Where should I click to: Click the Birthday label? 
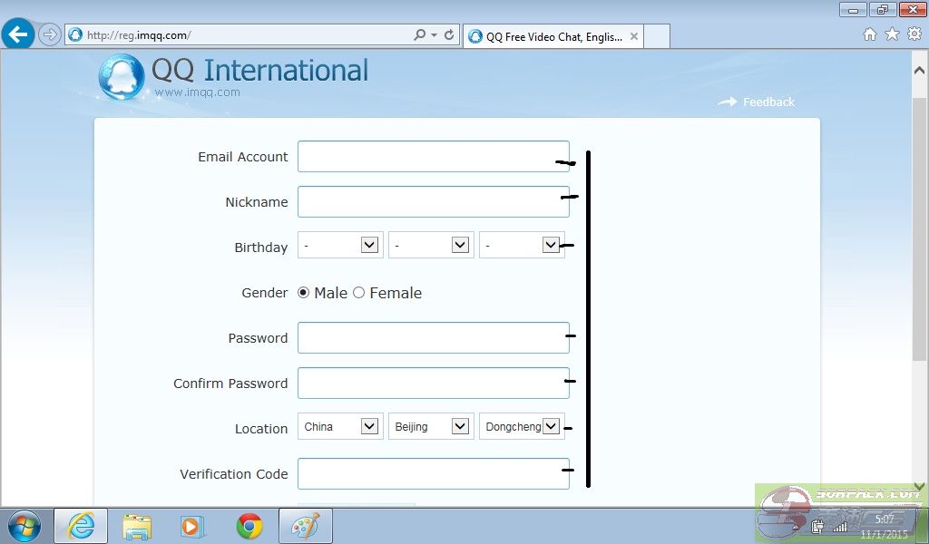click(x=260, y=248)
